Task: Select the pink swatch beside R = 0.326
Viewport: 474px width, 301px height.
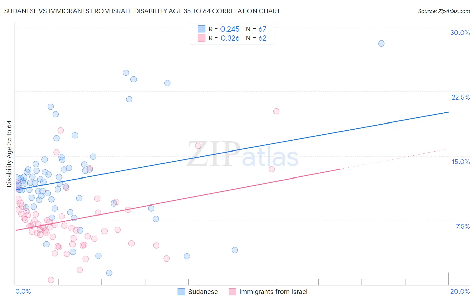Action: (202, 38)
